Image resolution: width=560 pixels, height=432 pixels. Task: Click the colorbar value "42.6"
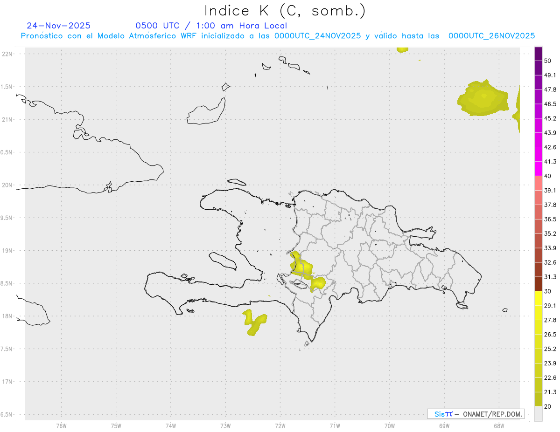tap(550, 147)
